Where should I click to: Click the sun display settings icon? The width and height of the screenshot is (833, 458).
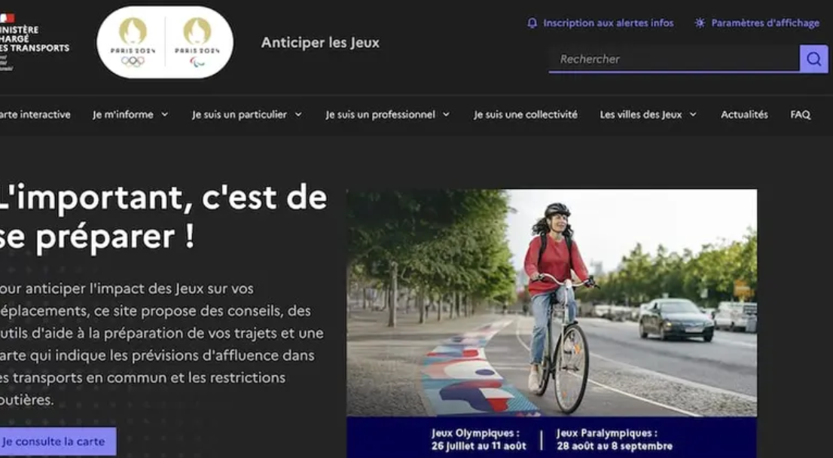tap(700, 23)
